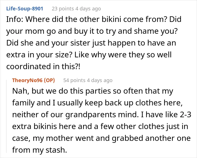Open the OP reply's '4 days ago' timestamp
This screenshot has width=197, height=158.
[100, 80]
